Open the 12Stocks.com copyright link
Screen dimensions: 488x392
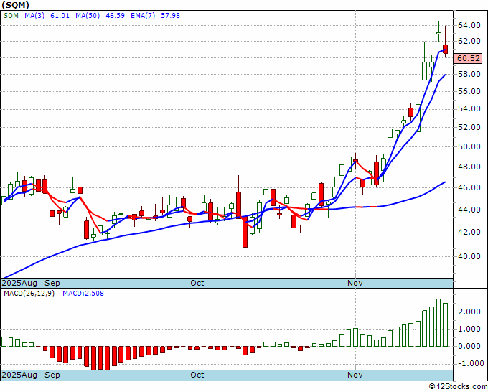[458, 387]
